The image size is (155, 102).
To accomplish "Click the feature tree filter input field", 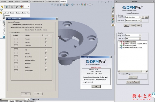I will (x=16, y=10).
